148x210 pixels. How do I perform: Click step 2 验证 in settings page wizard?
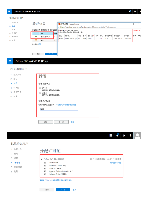[14, 79]
